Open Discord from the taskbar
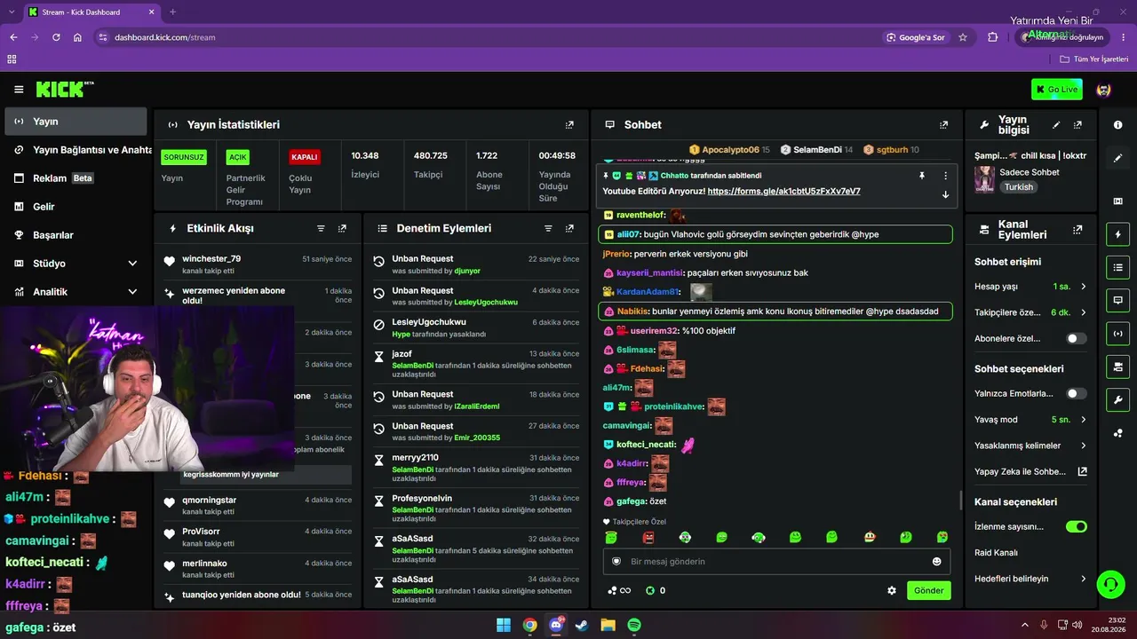This screenshot has height=639, width=1137. 556,625
